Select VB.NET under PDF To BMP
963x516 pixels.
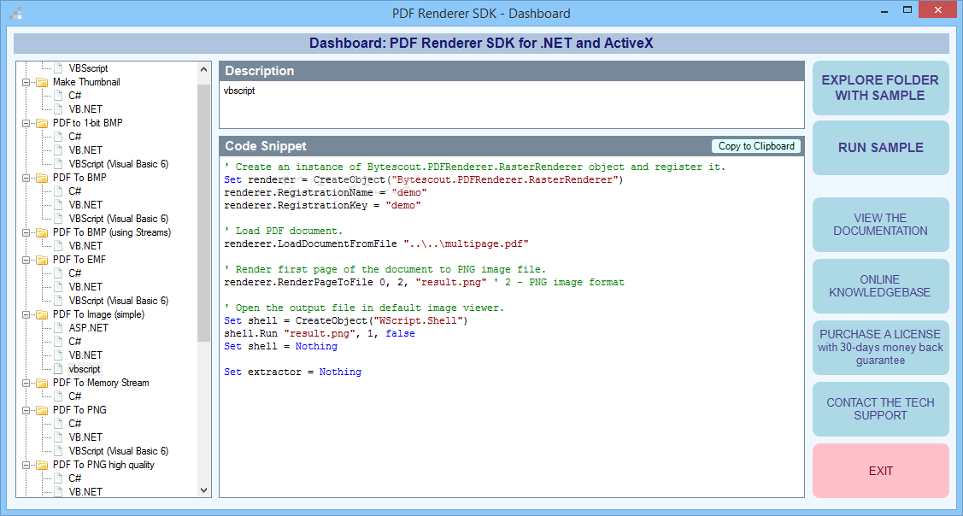coord(85,205)
